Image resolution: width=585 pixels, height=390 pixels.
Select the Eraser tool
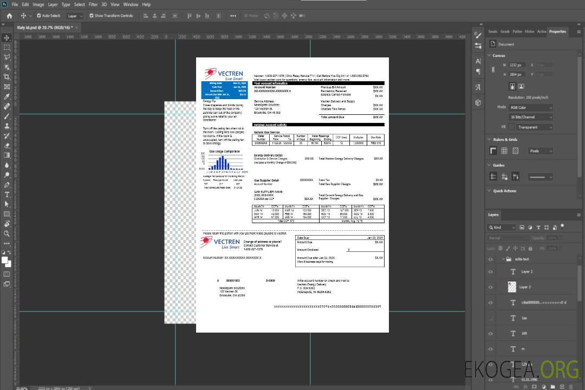click(6, 146)
